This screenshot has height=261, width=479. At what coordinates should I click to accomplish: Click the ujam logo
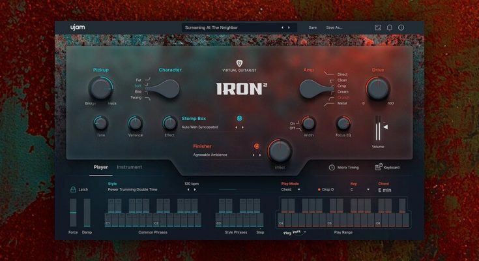click(x=80, y=27)
